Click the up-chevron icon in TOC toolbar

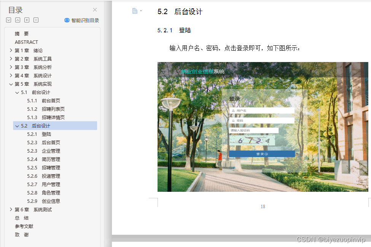pos(18,20)
